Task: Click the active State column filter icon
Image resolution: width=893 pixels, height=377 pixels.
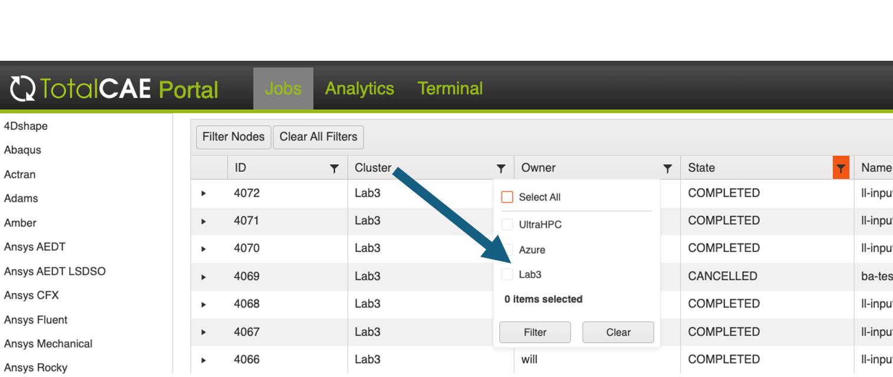Action: tap(841, 168)
